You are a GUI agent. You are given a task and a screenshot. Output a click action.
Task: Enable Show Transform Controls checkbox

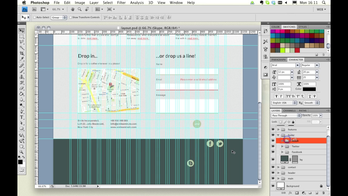[70, 17]
